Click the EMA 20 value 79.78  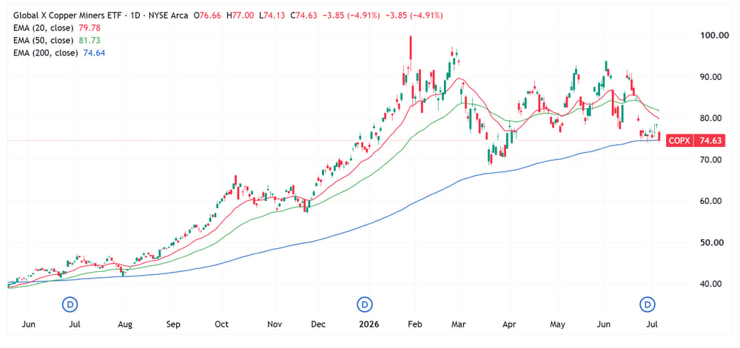pyautogui.click(x=91, y=28)
